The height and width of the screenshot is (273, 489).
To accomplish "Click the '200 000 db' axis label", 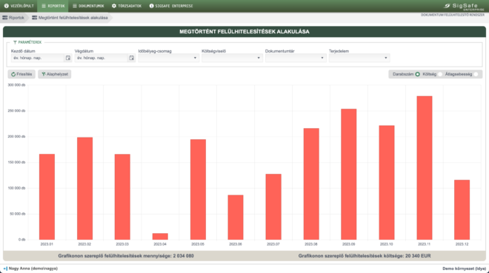I will pyautogui.click(x=16, y=137).
